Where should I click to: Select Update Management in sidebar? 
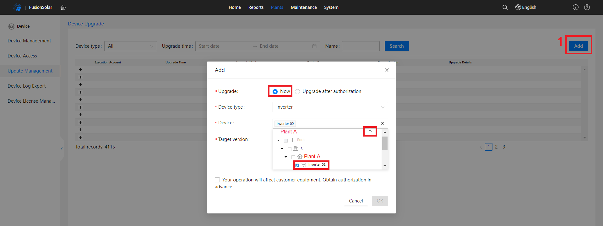coord(30,71)
